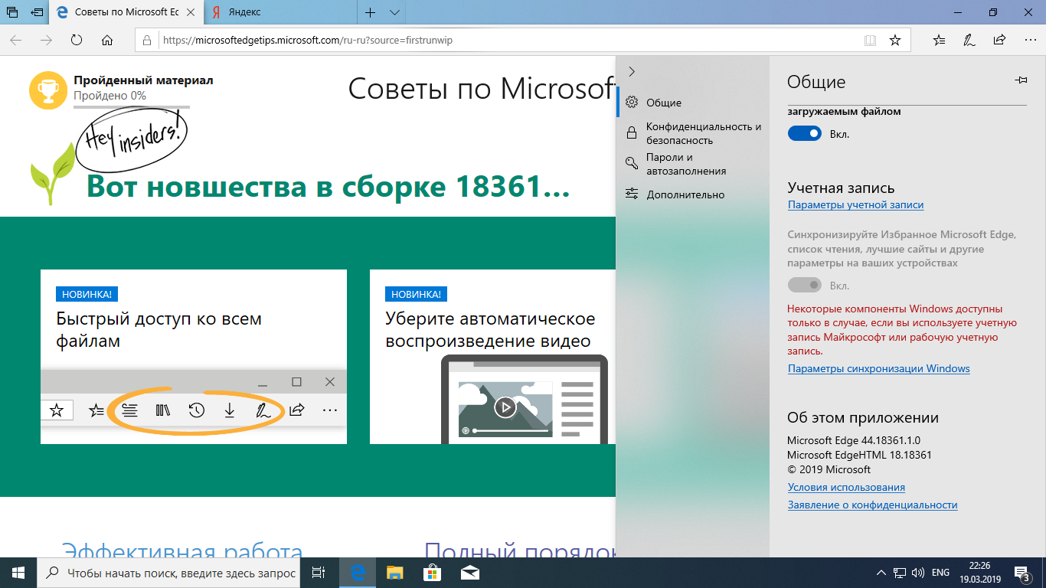Open the Windows Start menu
Viewport: 1046px width, 588px height.
pos(18,573)
